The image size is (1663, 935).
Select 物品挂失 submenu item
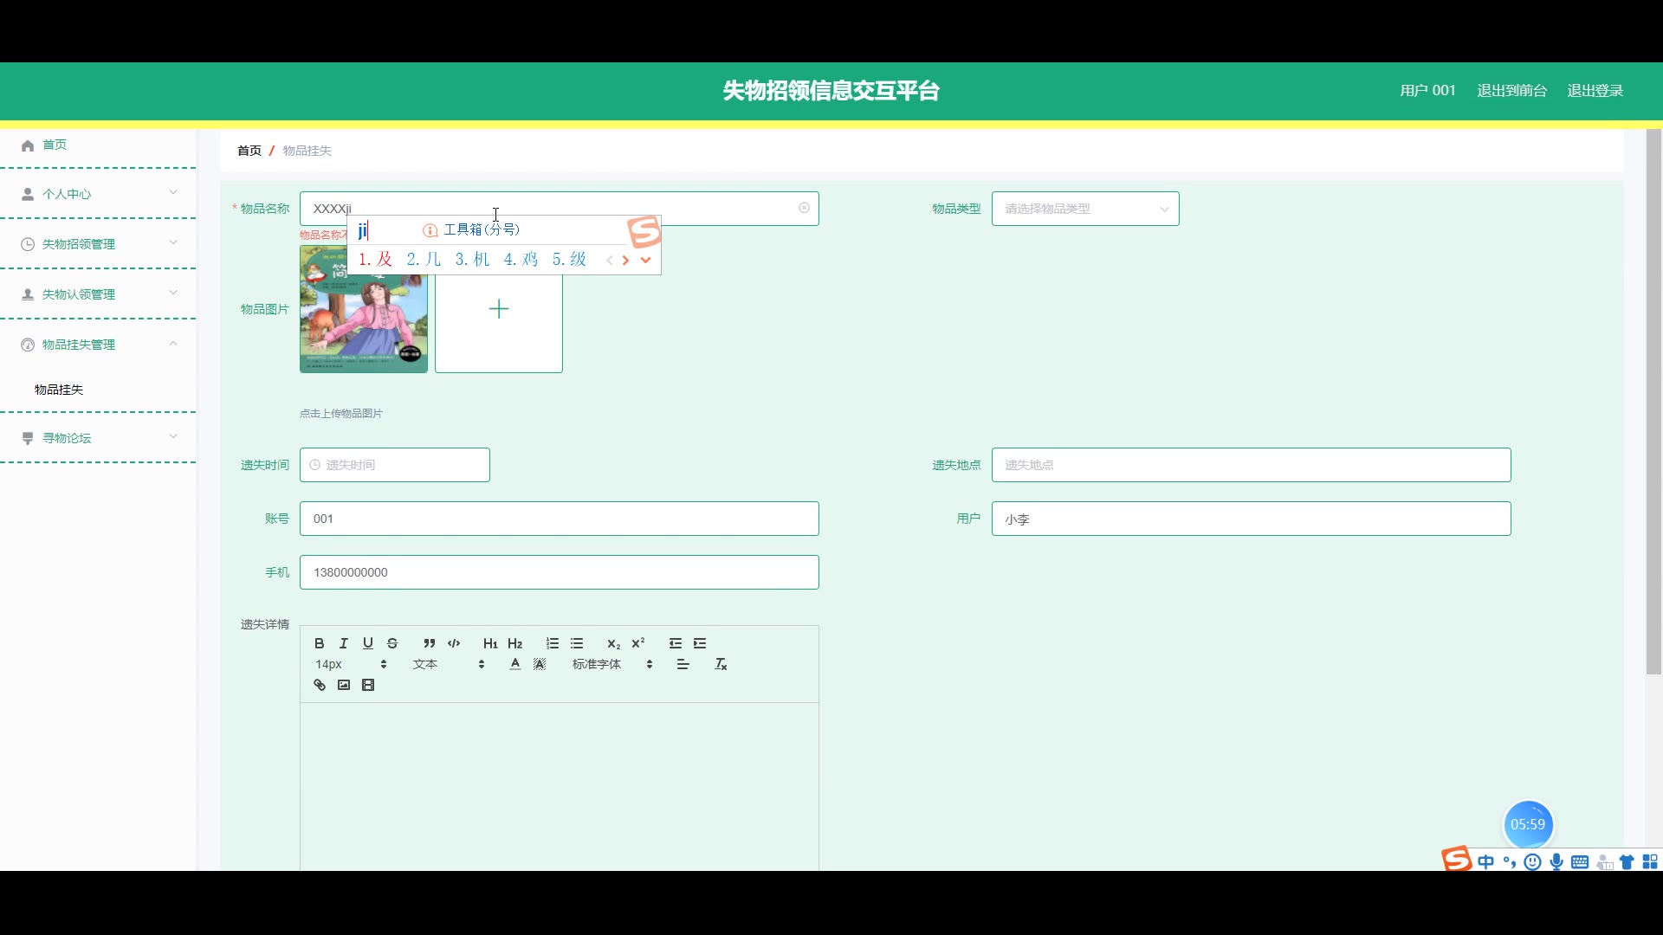tap(59, 390)
